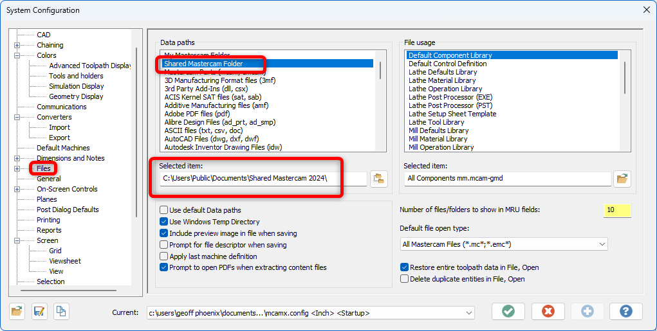Collapse the Converters tree node

(x=17, y=117)
